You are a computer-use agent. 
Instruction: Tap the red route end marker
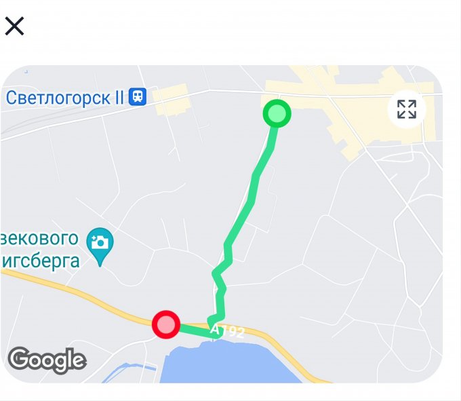166,324
